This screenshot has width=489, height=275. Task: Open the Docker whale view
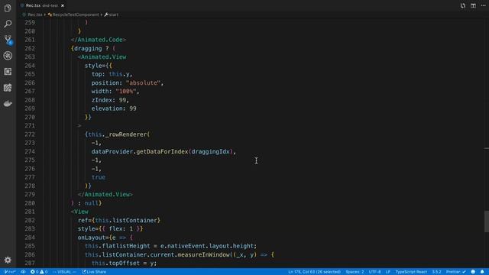coord(8,104)
